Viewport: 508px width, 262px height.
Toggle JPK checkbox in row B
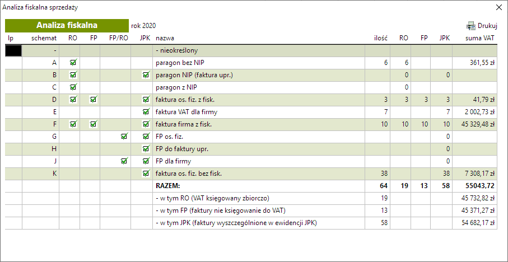[146, 75]
